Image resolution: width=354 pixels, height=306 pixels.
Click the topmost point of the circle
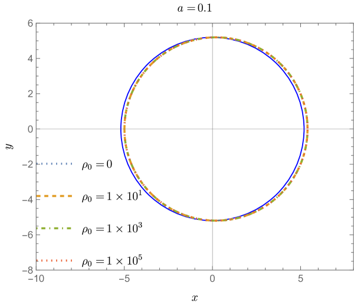(x=215, y=37)
